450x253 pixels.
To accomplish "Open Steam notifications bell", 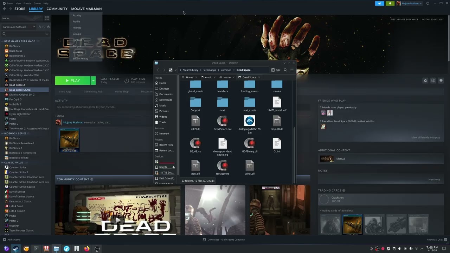I will 390,4.
